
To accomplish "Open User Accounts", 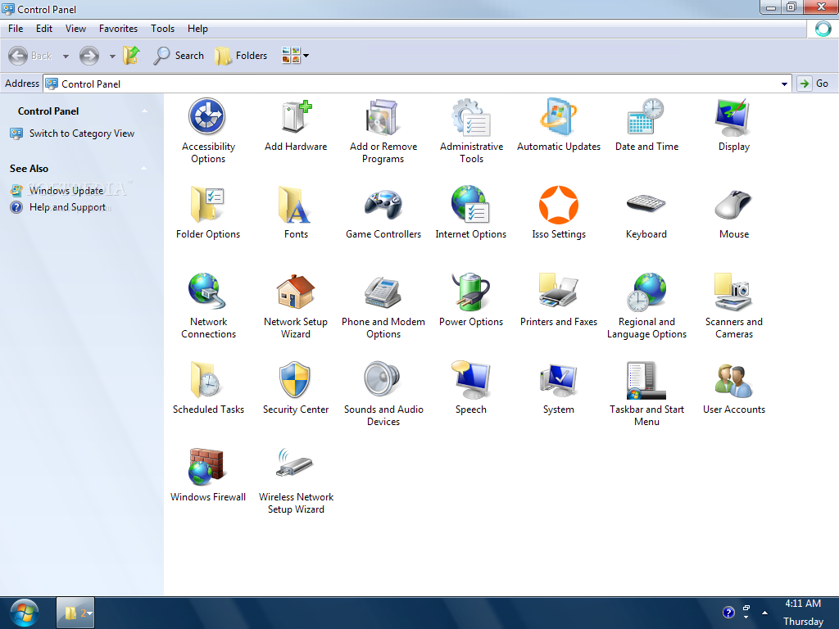I will [x=733, y=387].
